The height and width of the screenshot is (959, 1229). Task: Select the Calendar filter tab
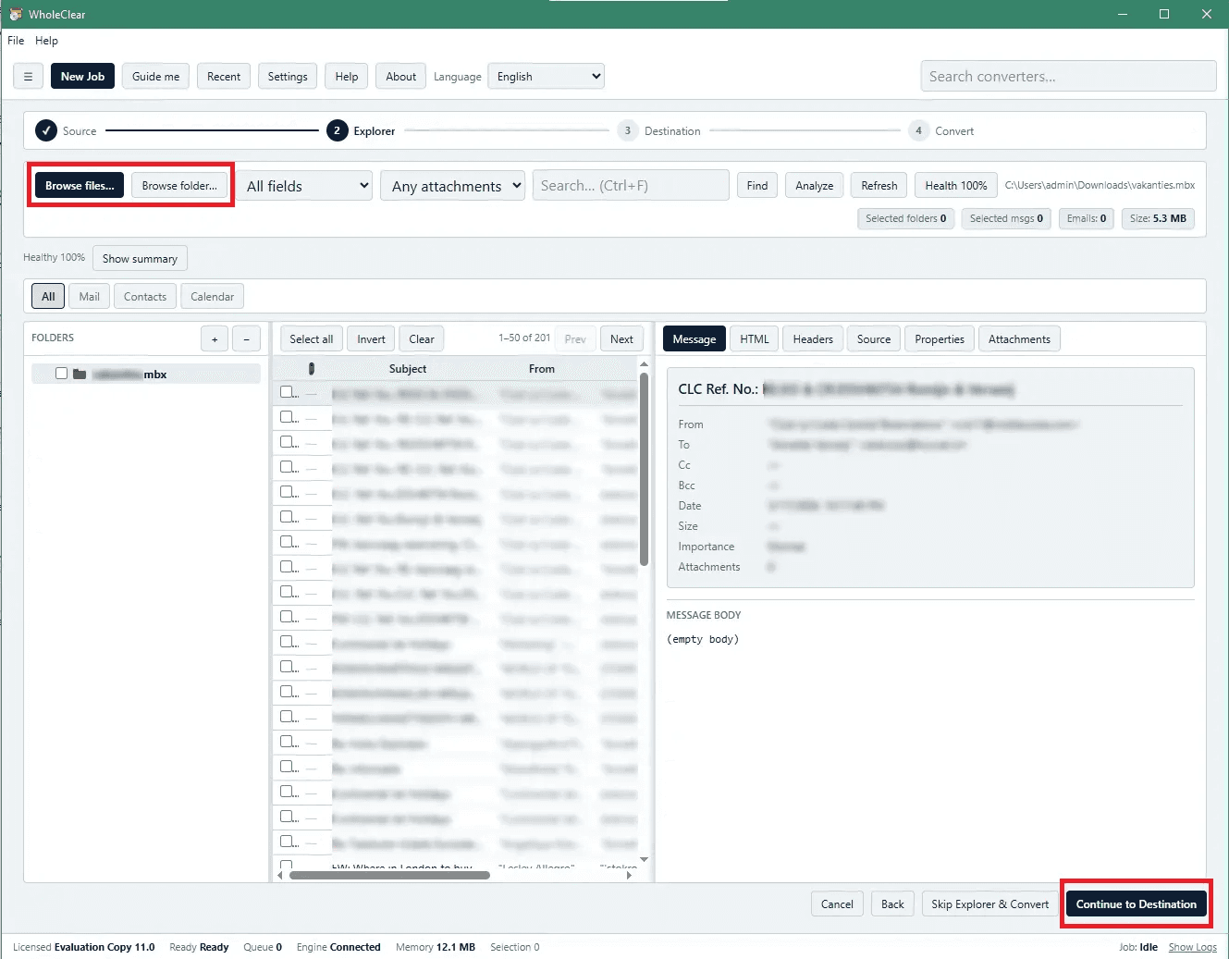[212, 297]
